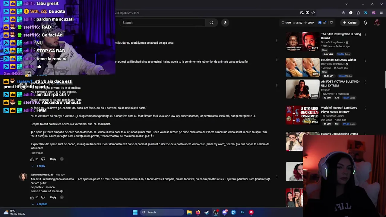Open options for Hasan's Dog Shocking Drama video

pyautogui.click(x=365, y=134)
